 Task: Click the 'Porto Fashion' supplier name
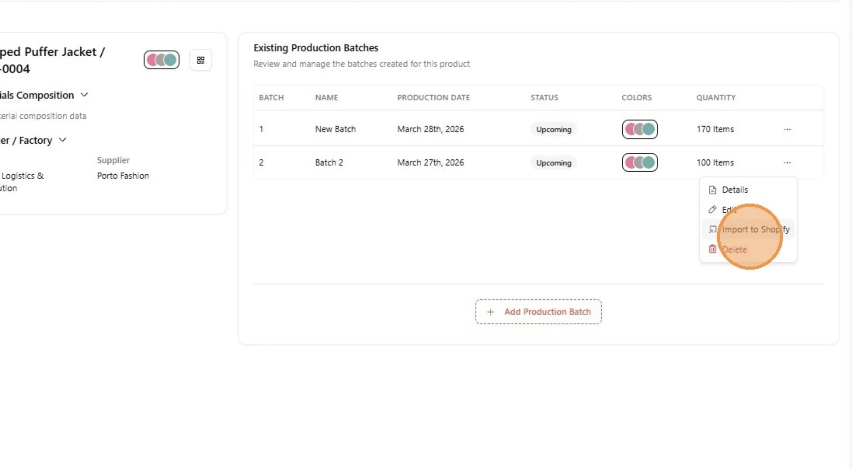click(123, 176)
